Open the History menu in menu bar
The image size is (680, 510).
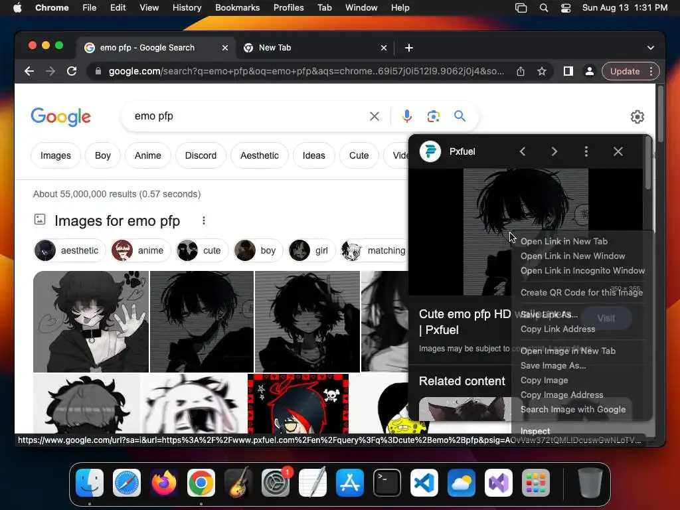187,7
